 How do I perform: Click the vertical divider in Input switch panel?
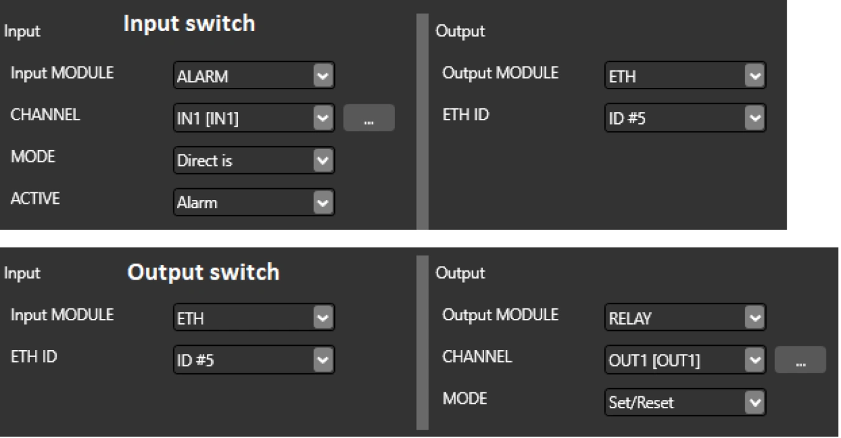(x=422, y=121)
